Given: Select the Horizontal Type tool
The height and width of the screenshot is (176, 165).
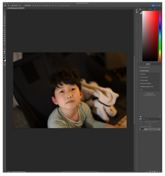Looking at the screenshot, I should [x=4, y=45].
